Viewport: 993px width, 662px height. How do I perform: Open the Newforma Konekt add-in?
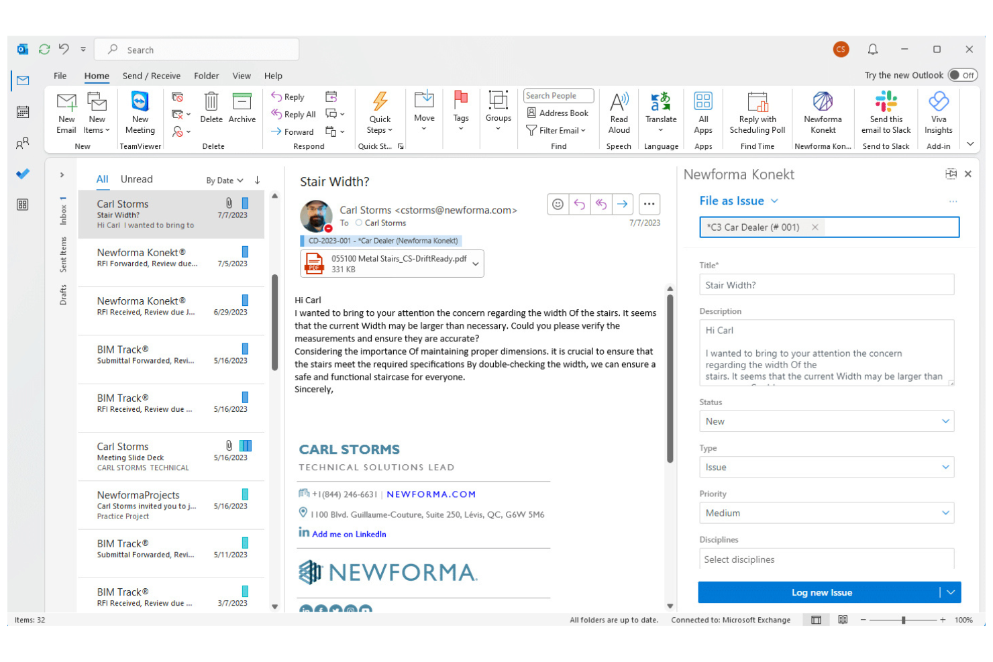pyautogui.click(x=823, y=113)
